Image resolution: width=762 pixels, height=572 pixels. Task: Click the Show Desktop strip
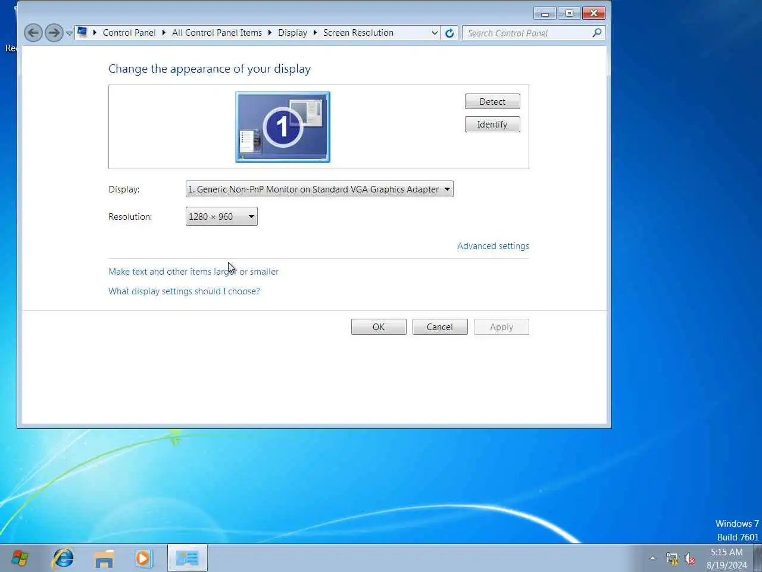tap(758, 558)
